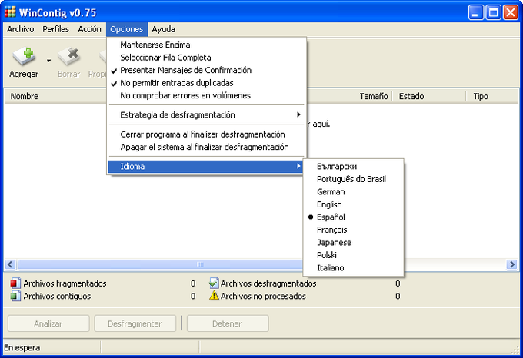Click the Borrar toolbar icon
The height and width of the screenshot is (358, 523).
click(x=68, y=57)
